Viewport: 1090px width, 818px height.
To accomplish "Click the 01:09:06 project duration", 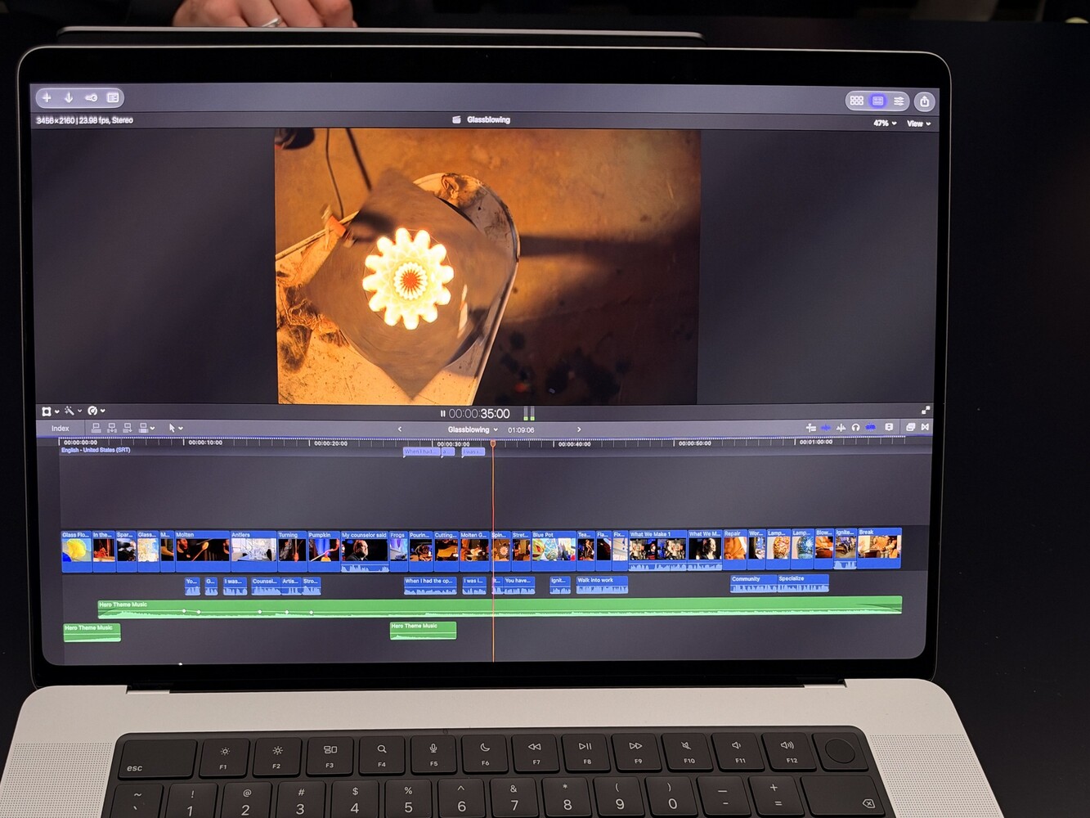I will click(521, 430).
